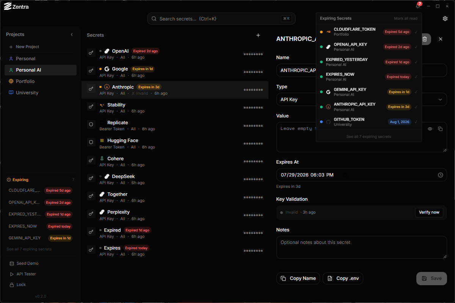Click the key icon of DeepSeek row
This screenshot has width=455, height=303.
pos(91,178)
